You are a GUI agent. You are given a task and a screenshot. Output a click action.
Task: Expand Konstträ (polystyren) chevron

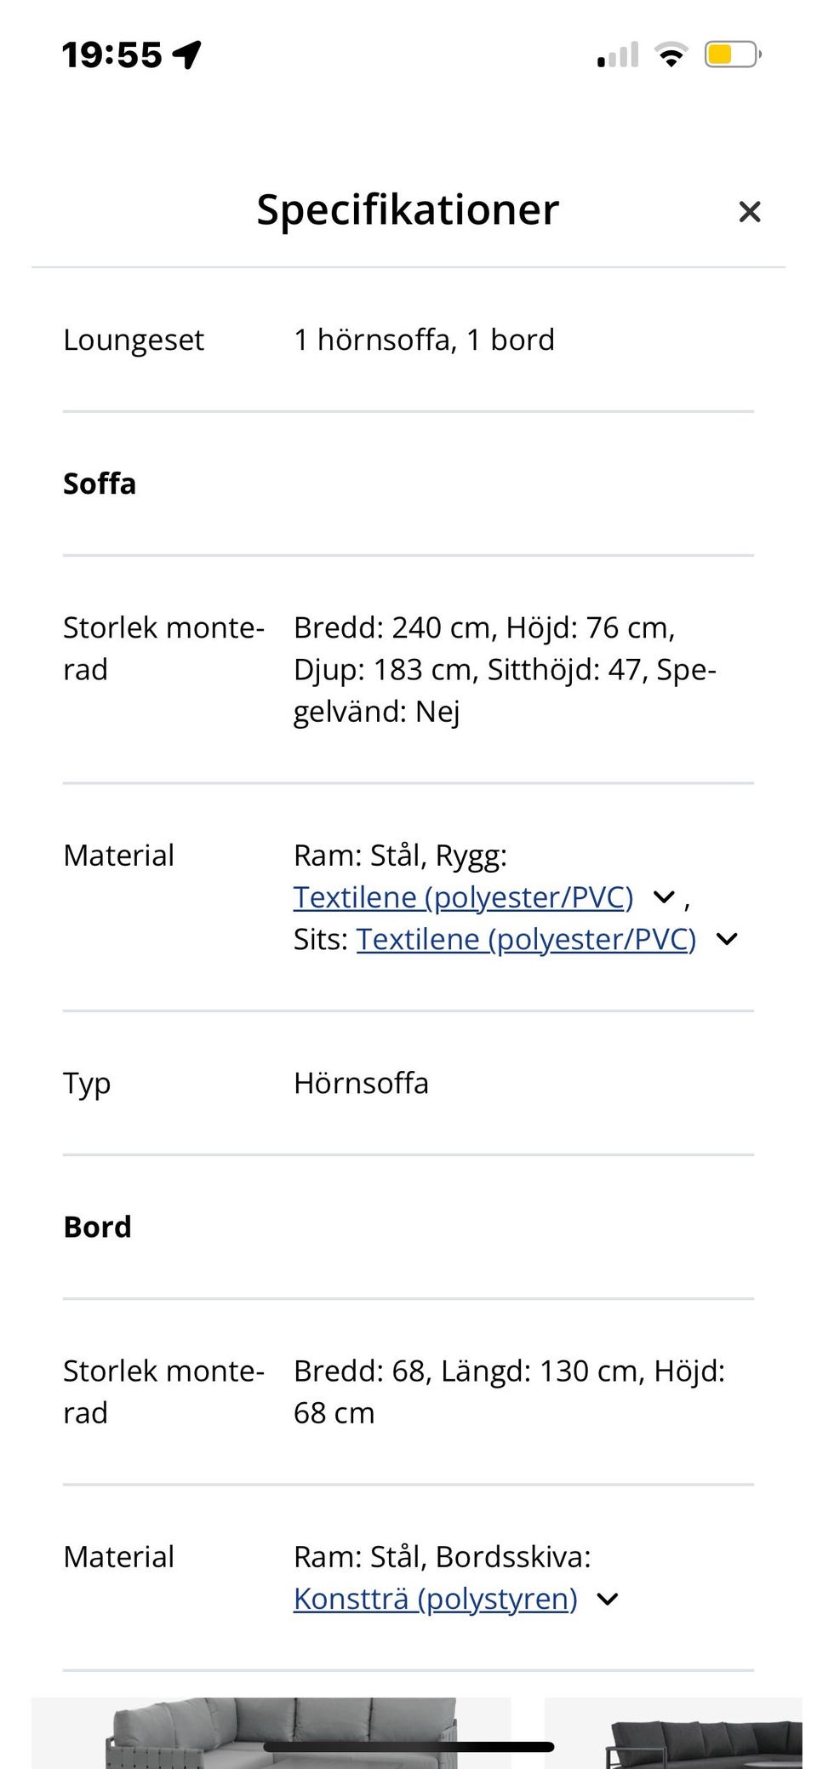[x=608, y=1599]
